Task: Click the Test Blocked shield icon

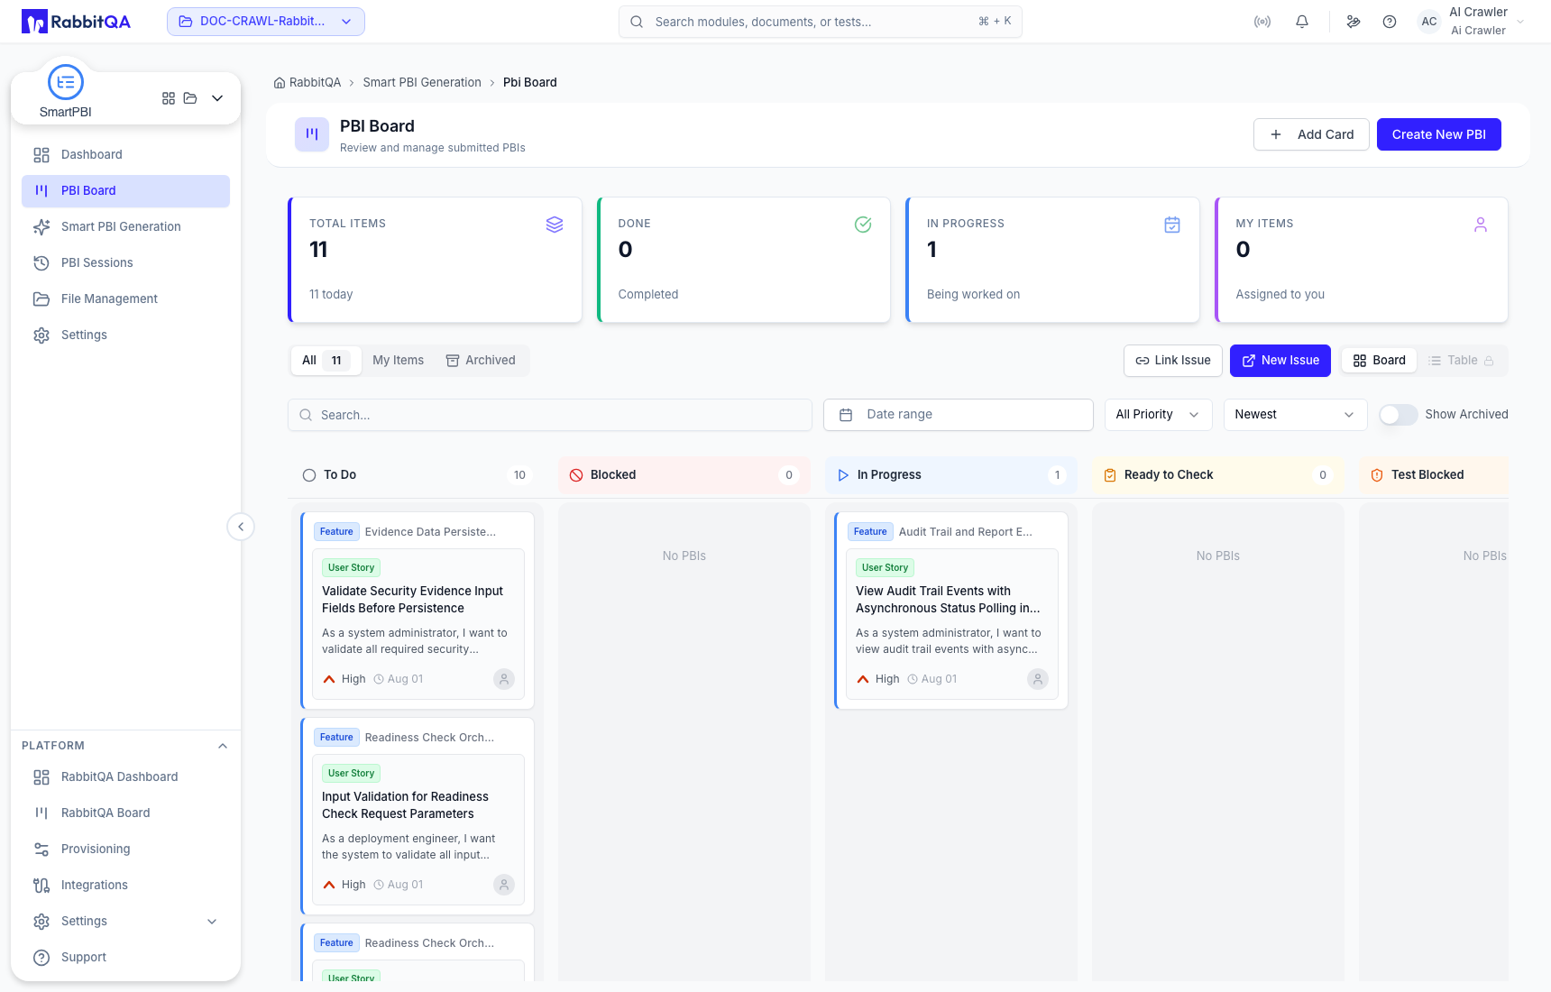Action: [1377, 475]
